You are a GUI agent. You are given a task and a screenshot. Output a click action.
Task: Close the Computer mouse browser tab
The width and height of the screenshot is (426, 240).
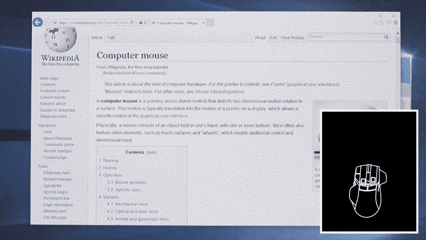pos(204,23)
